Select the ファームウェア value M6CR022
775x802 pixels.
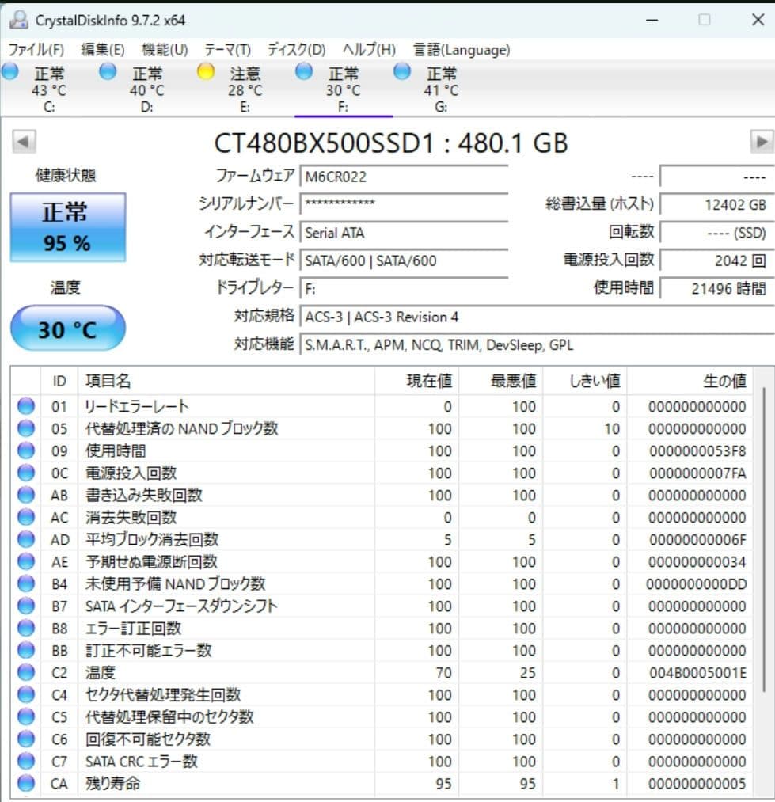tap(404, 176)
